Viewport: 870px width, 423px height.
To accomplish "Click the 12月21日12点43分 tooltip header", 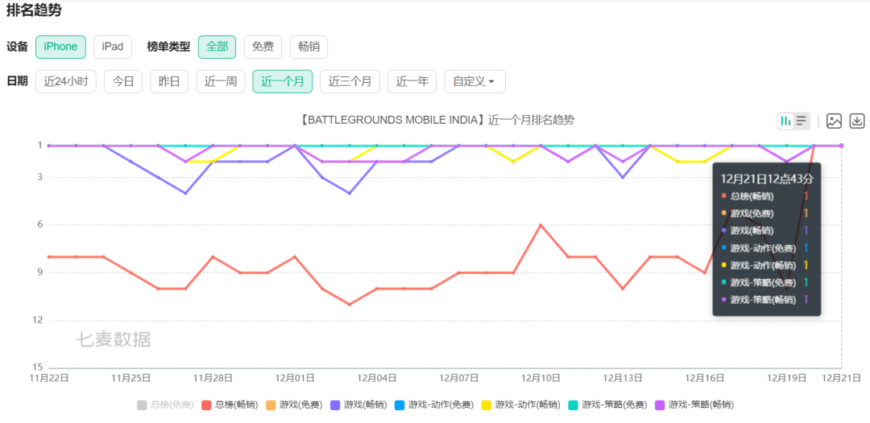I will tap(766, 179).
